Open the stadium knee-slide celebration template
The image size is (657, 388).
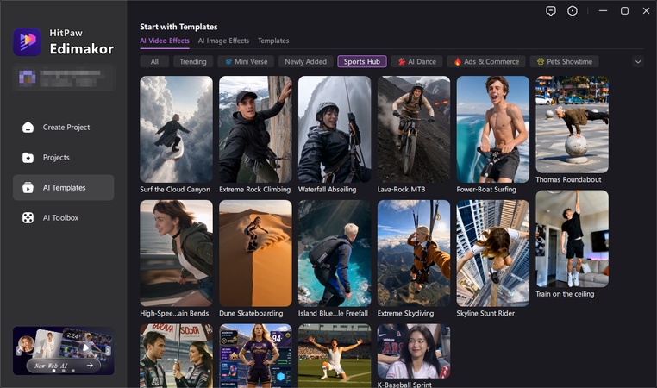point(335,356)
